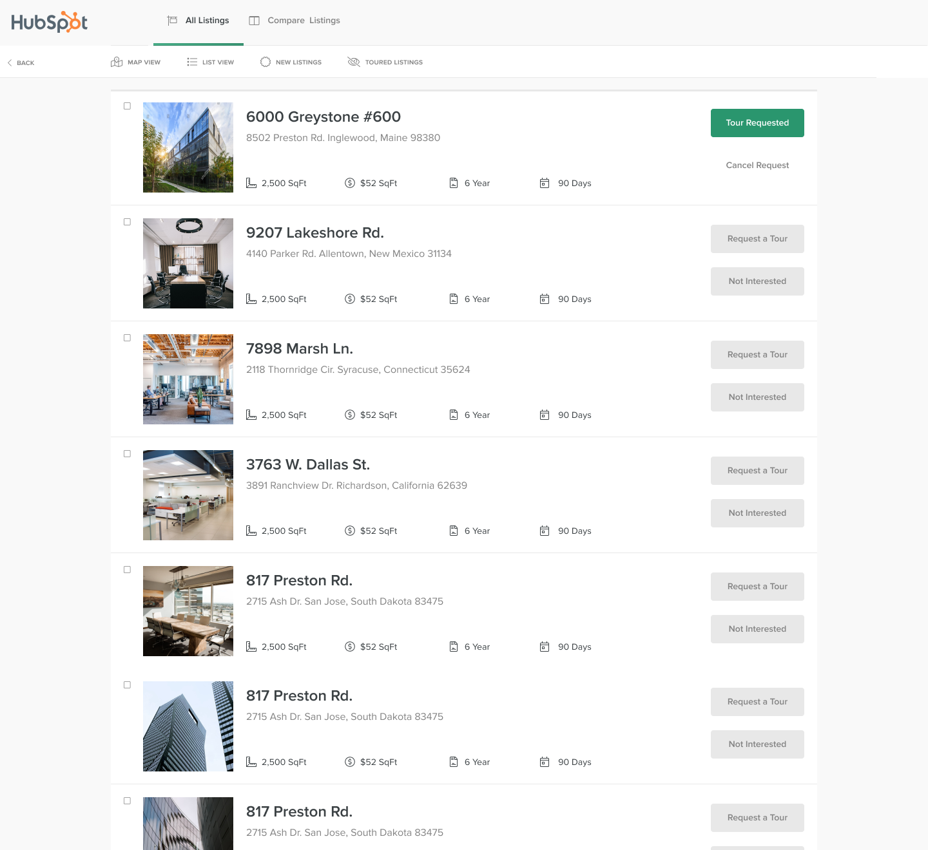Click the lease document icon for 9207 Lakeshore Rd.
Screen dimensions: 928x850
point(454,299)
